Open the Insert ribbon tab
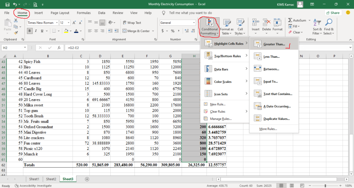 (38, 13)
